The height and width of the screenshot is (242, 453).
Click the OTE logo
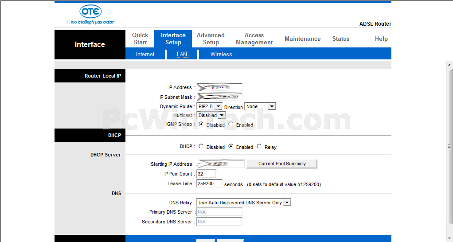click(x=90, y=12)
